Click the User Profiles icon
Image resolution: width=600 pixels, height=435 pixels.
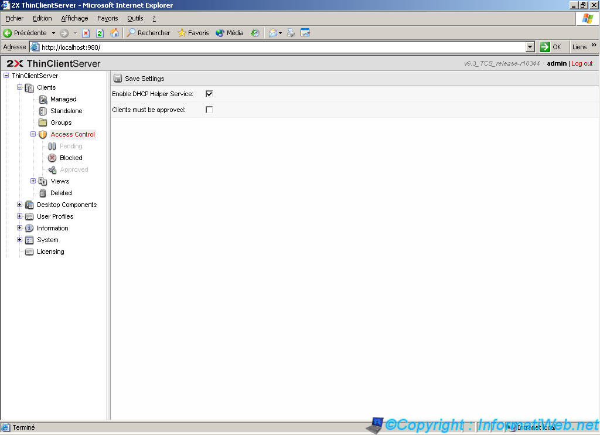pyautogui.click(x=29, y=217)
